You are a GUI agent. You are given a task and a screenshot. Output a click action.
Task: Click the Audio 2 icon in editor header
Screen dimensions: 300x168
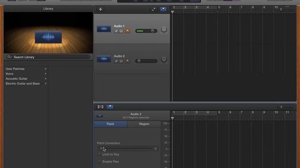point(100,116)
